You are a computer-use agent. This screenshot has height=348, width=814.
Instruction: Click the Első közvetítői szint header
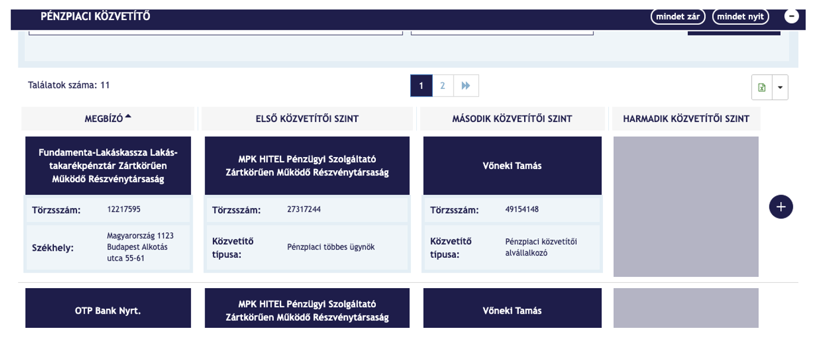307,119
